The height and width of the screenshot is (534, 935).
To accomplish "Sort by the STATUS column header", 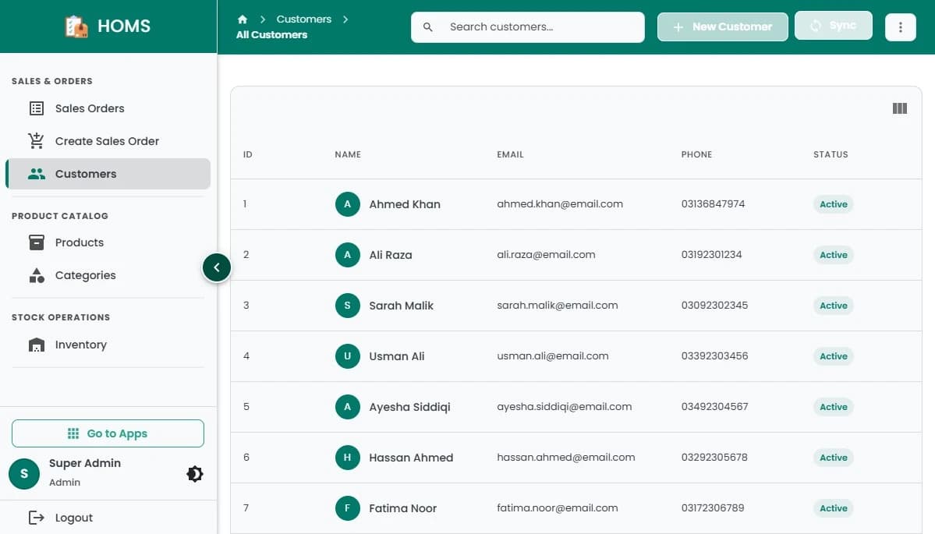I will [831, 154].
